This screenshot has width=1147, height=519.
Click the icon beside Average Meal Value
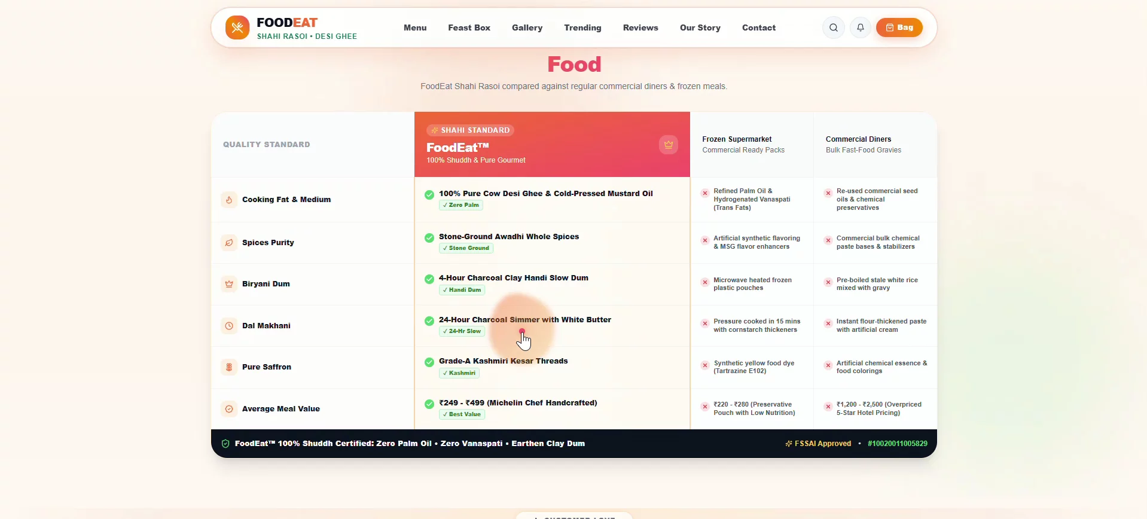[229, 409]
